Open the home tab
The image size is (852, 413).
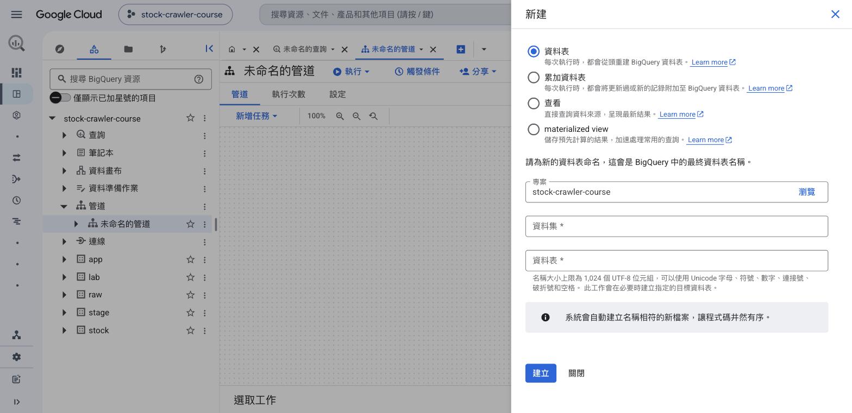click(x=232, y=49)
